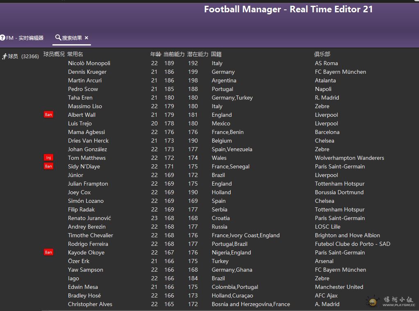Select player Albert Wall by name
419x311 pixels.
point(82,115)
